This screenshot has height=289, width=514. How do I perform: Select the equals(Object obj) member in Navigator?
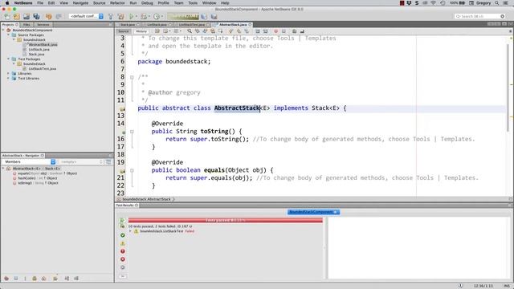pyautogui.click(x=47, y=173)
